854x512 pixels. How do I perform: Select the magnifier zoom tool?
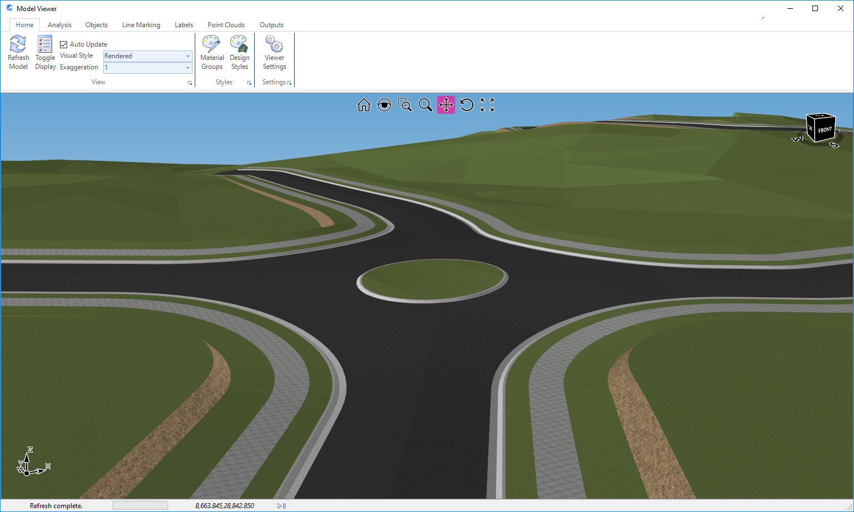tap(426, 105)
